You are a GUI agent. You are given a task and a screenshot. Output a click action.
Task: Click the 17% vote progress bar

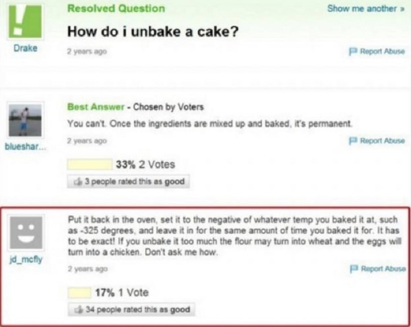pos(80,293)
